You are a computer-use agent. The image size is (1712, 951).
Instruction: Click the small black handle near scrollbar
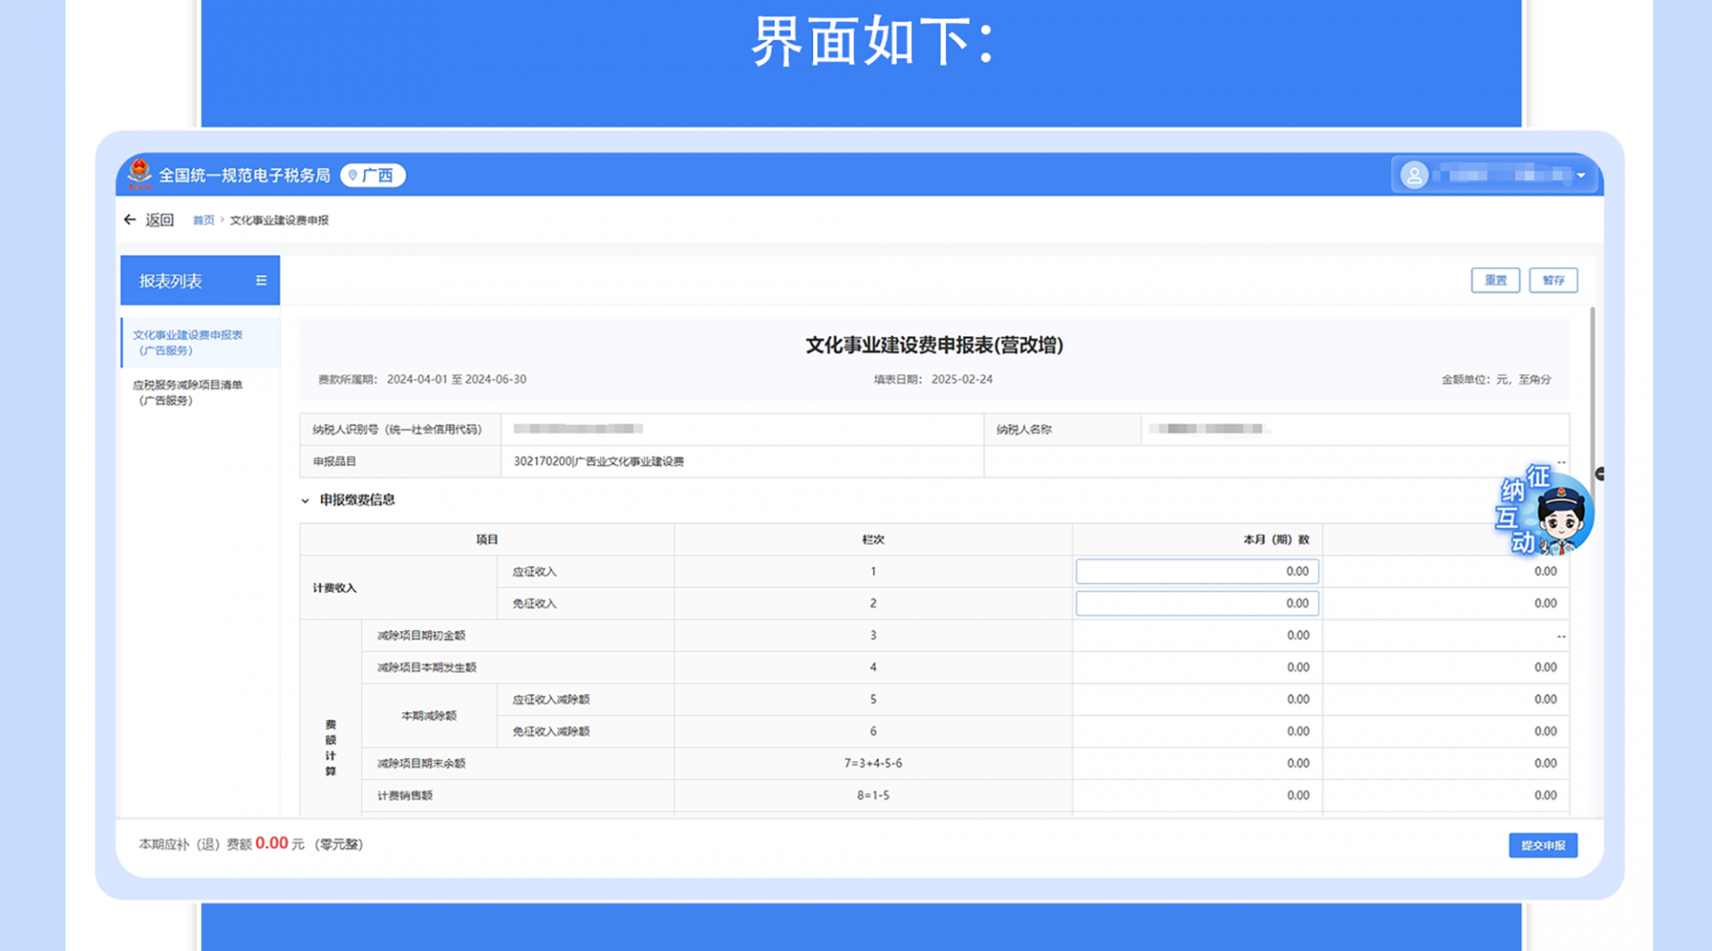(1600, 474)
